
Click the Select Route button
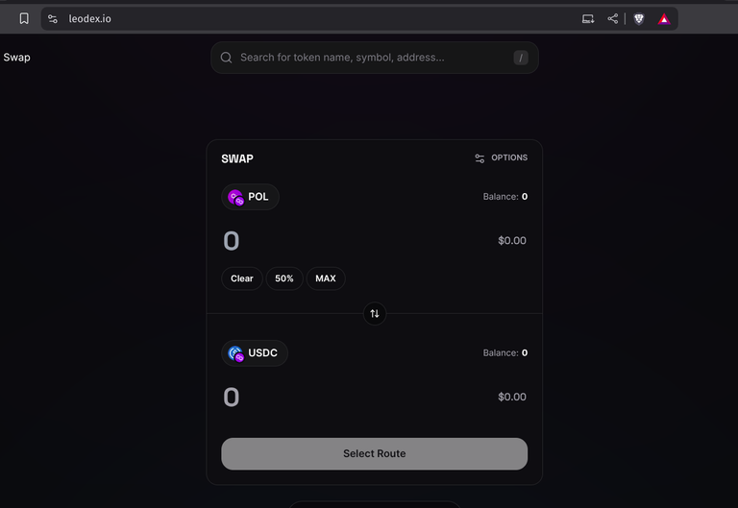(x=374, y=454)
